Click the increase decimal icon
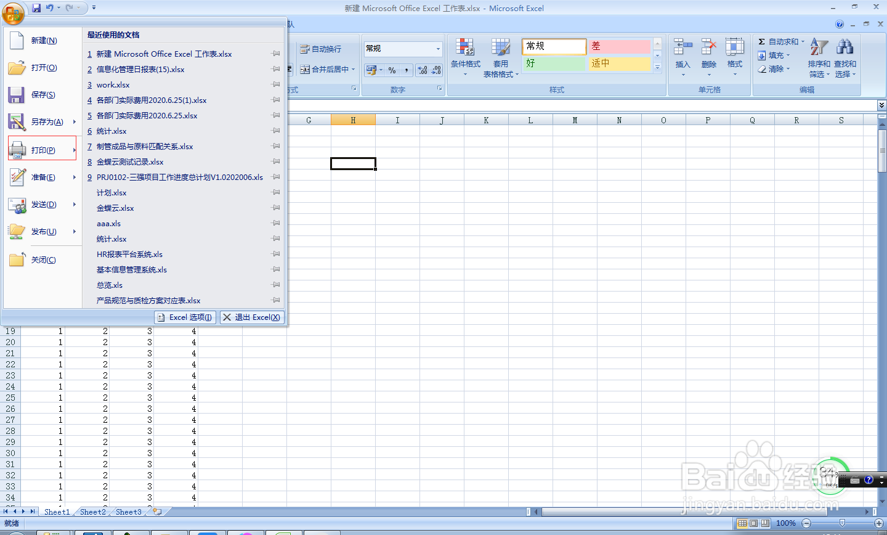This screenshot has height=535, width=887. click(423, 70)
